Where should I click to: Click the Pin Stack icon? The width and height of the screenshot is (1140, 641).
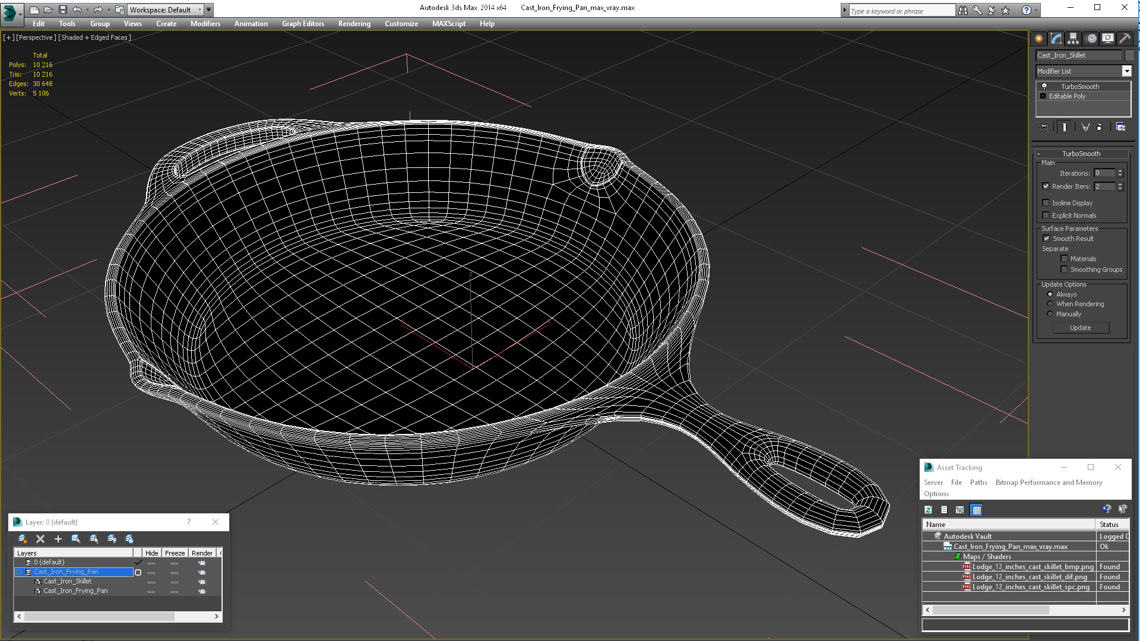click(1044, 127)
